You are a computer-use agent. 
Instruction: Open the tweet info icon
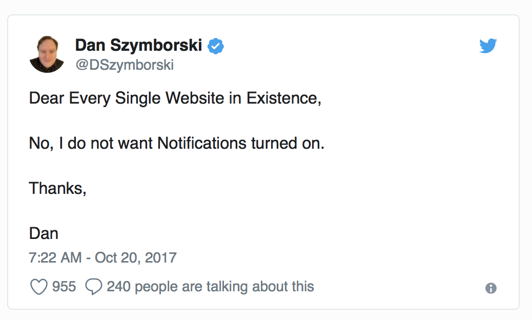[490, 288]
